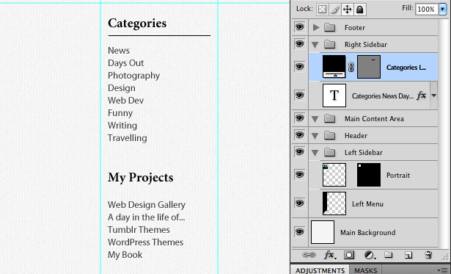Click fx effects icon on Categories text layer
This screenshot has height=274, width=451.
[x=422, y=95]
